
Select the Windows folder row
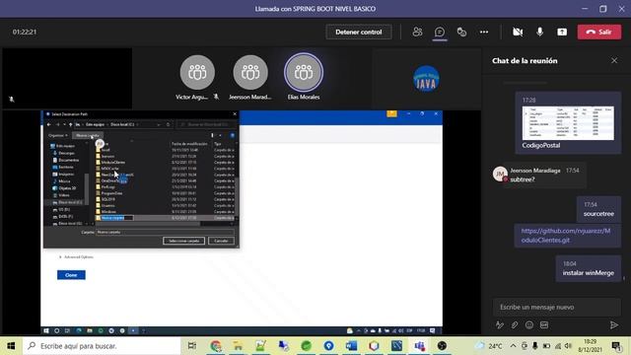coord(165,212)
